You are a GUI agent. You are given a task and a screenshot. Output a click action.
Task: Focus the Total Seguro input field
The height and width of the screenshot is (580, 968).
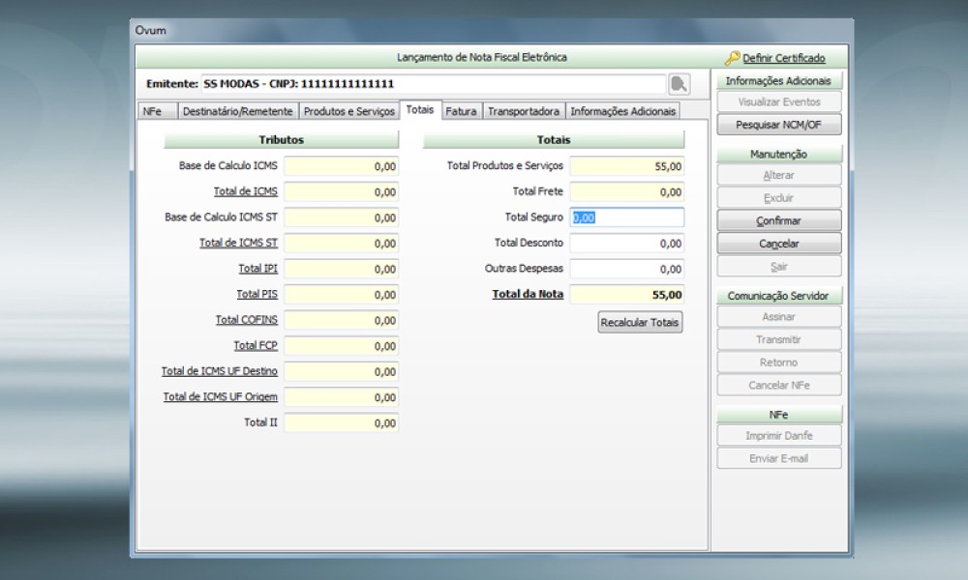(x=627, y=217)
